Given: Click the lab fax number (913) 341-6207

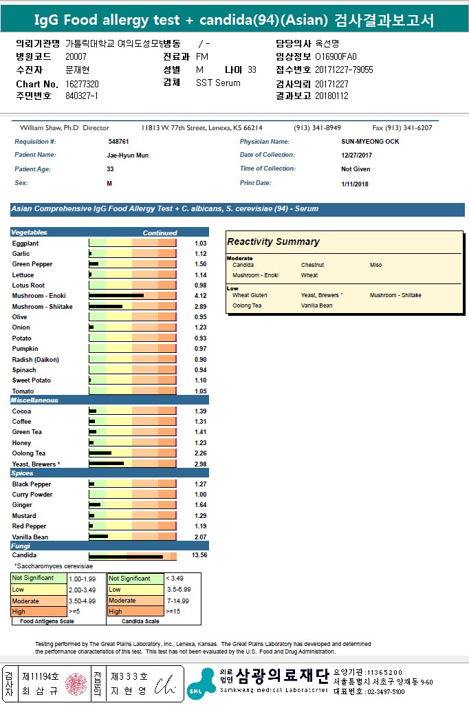Looking at the screenshot, I should [x=402, y=128].
